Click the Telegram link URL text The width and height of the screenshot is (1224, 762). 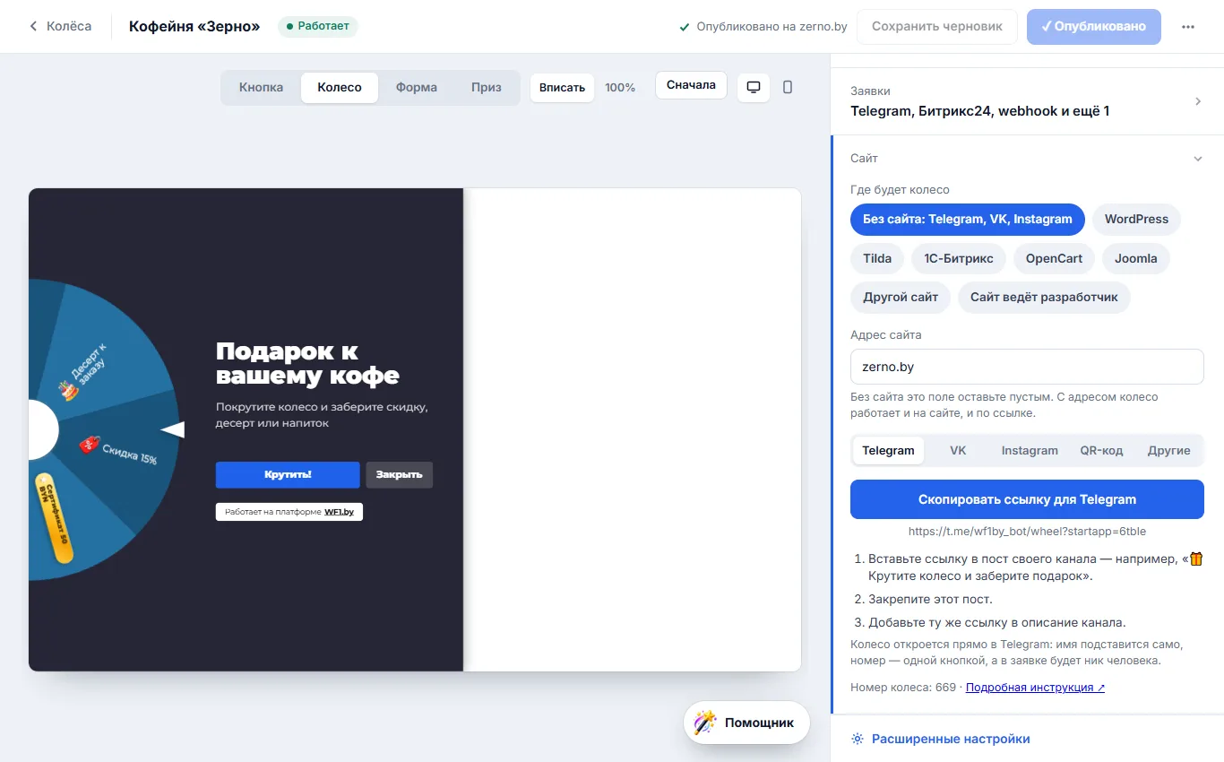tap(1027, 532)
